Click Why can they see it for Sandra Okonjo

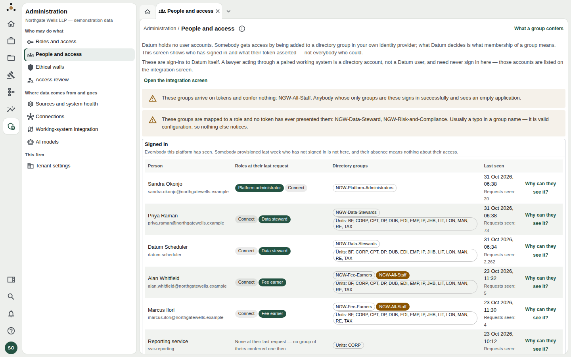[540, 188]
